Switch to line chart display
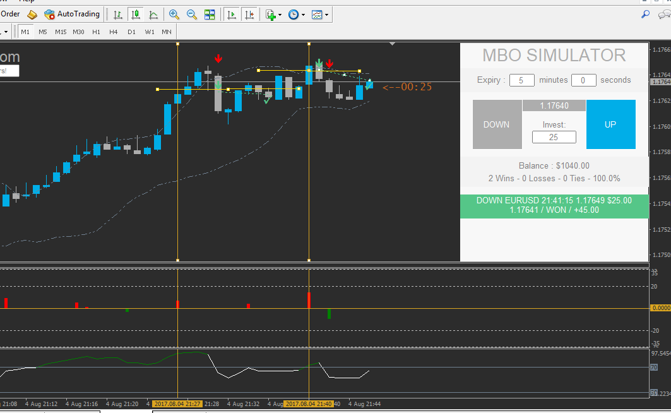Viewport: 671px width, 413px height. (153, 15)
